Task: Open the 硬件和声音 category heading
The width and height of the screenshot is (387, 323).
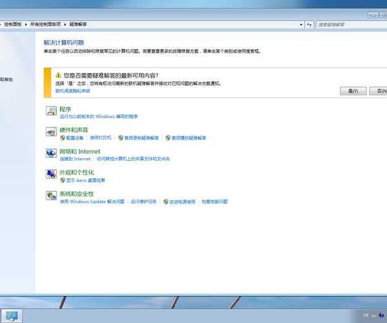Action: click(x=74, y=130)
